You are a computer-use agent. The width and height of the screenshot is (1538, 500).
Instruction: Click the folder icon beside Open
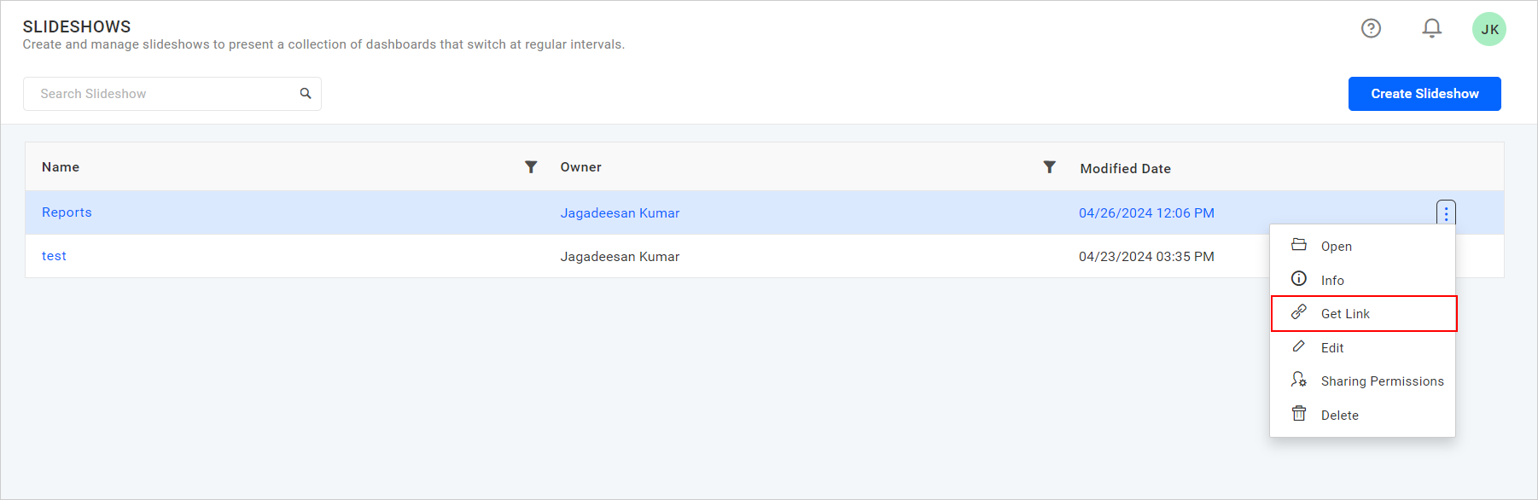(x=1299, y=245)
